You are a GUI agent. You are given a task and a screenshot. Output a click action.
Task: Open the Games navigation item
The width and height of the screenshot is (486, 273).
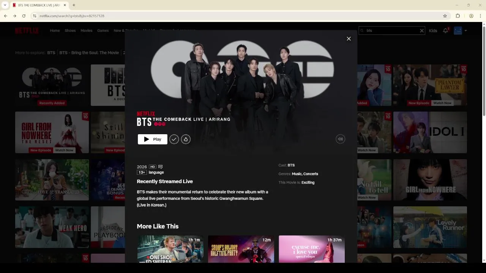tap(103, 31)
